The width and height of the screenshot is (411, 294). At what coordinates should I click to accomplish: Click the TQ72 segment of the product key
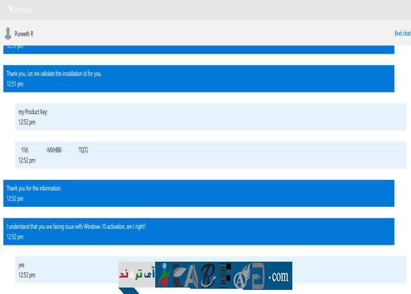click(83, 150)
